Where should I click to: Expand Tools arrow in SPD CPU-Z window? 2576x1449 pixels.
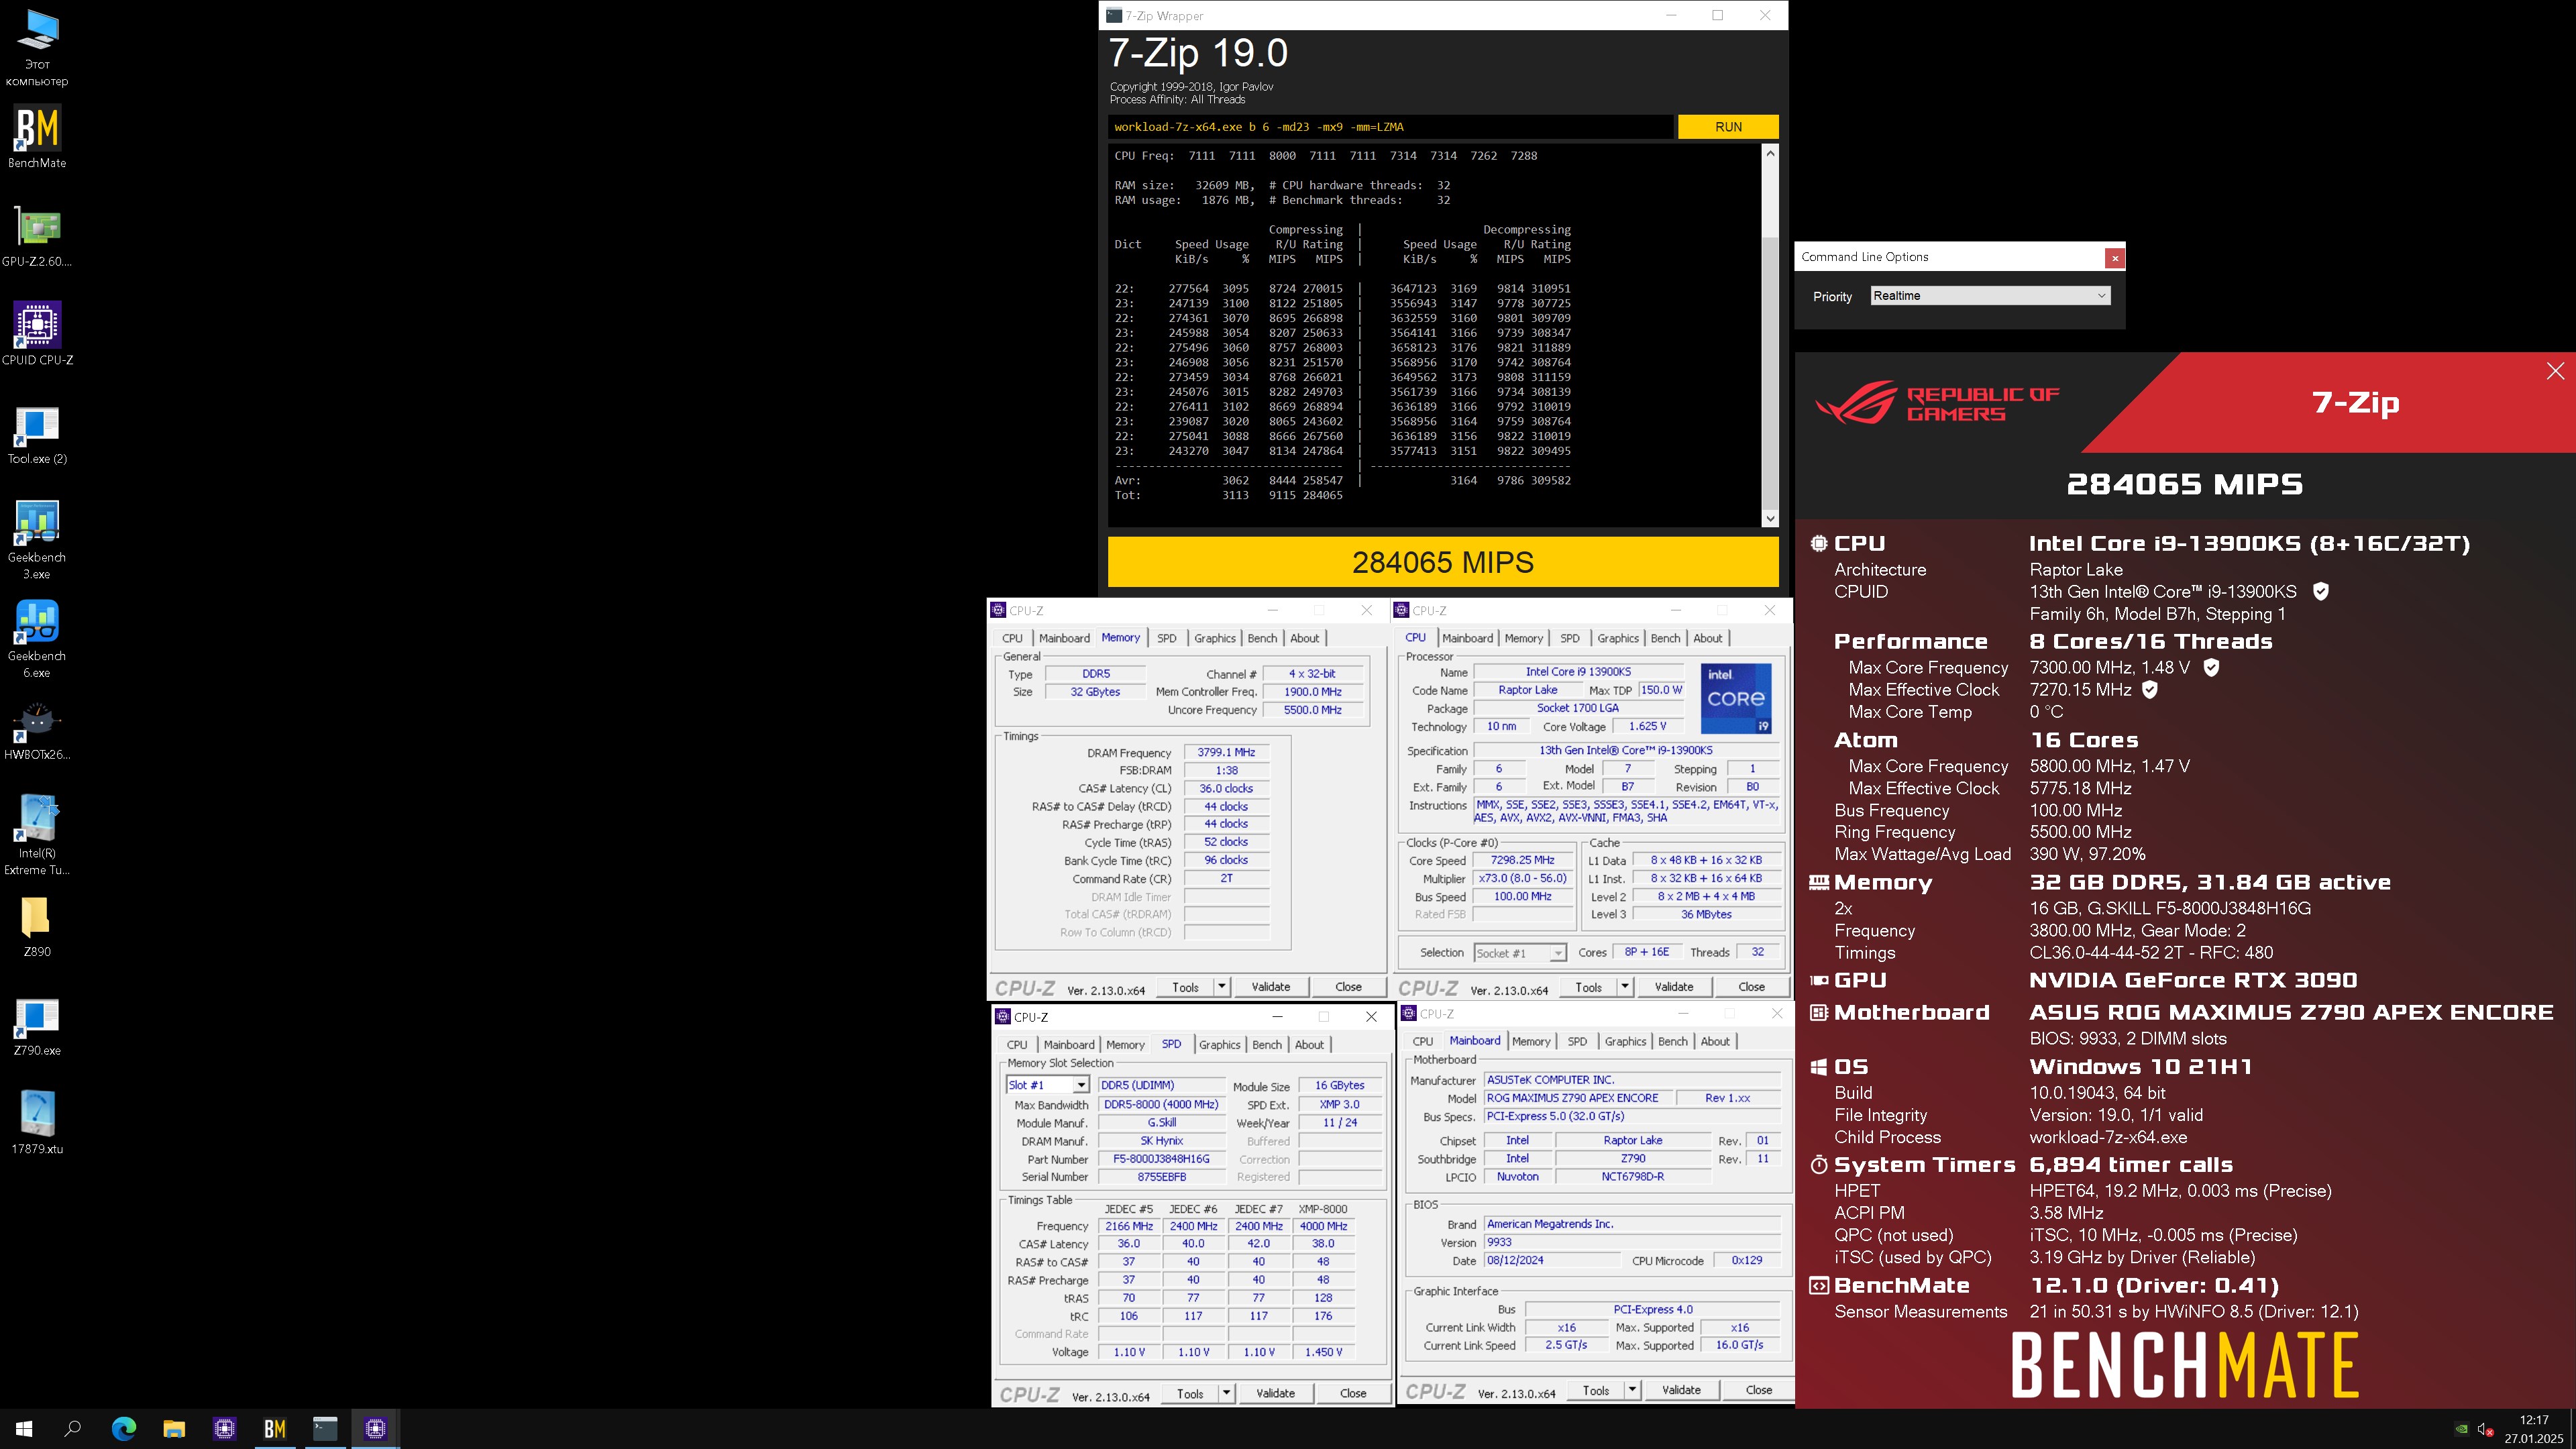pyautogui.click(x=1226, y=1393)
